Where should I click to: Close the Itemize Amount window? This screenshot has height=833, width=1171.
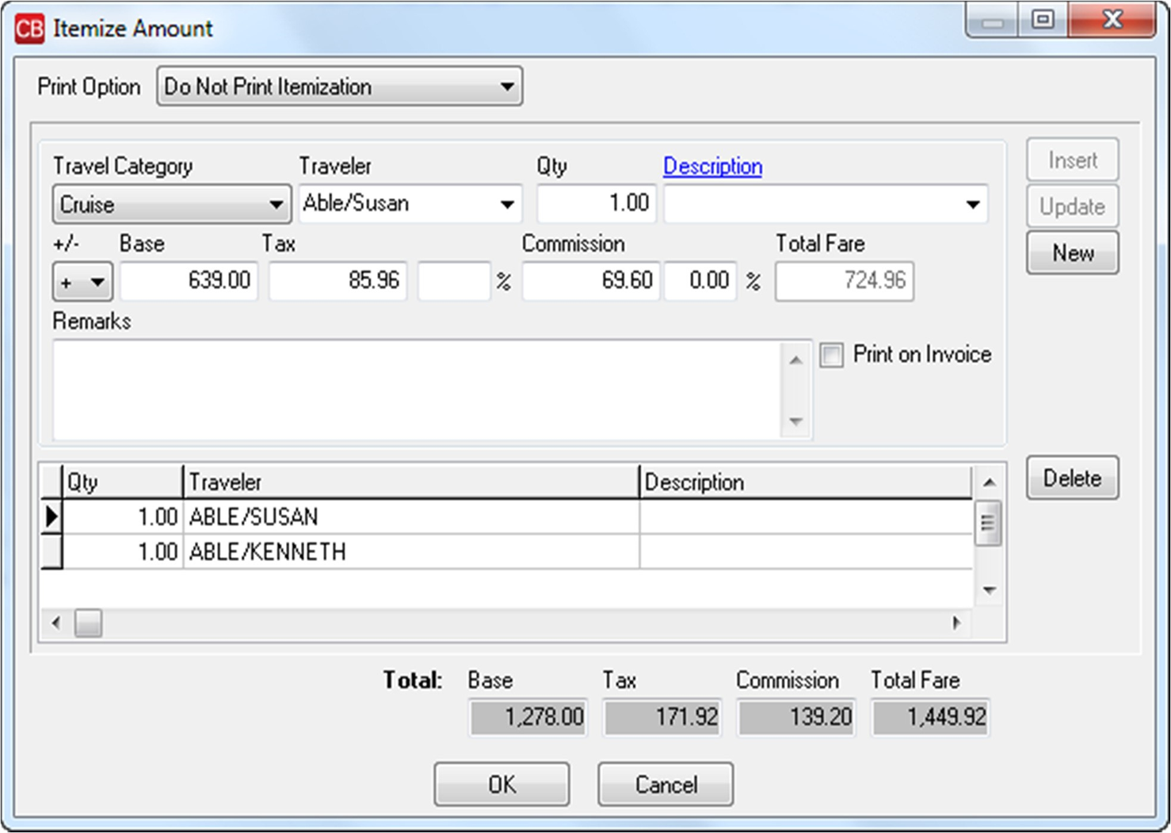tap(1112, 19)
